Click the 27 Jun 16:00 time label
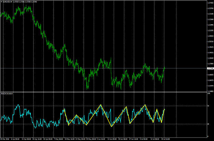This screenshot has width=214, height=141. click(134, 139)
